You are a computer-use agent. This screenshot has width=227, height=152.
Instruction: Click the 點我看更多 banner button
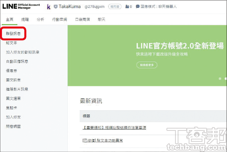[147, 65]
